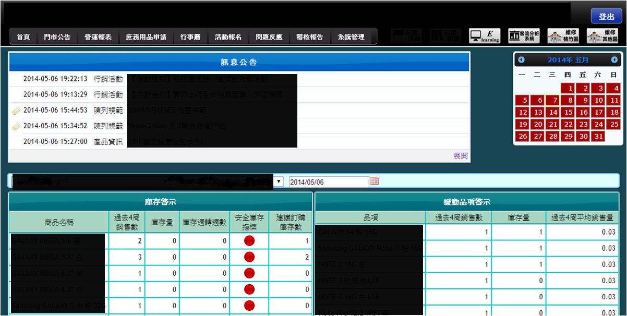The width and height of the screenshot is (627, 316).
Task: Click the 展開 expand link
Action: tap(461, 156)
